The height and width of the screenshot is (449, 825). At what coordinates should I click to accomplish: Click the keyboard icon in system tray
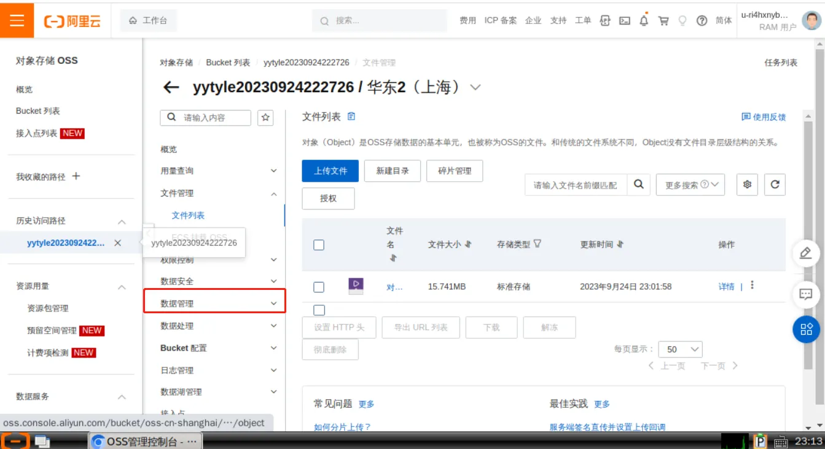(780, 441)
